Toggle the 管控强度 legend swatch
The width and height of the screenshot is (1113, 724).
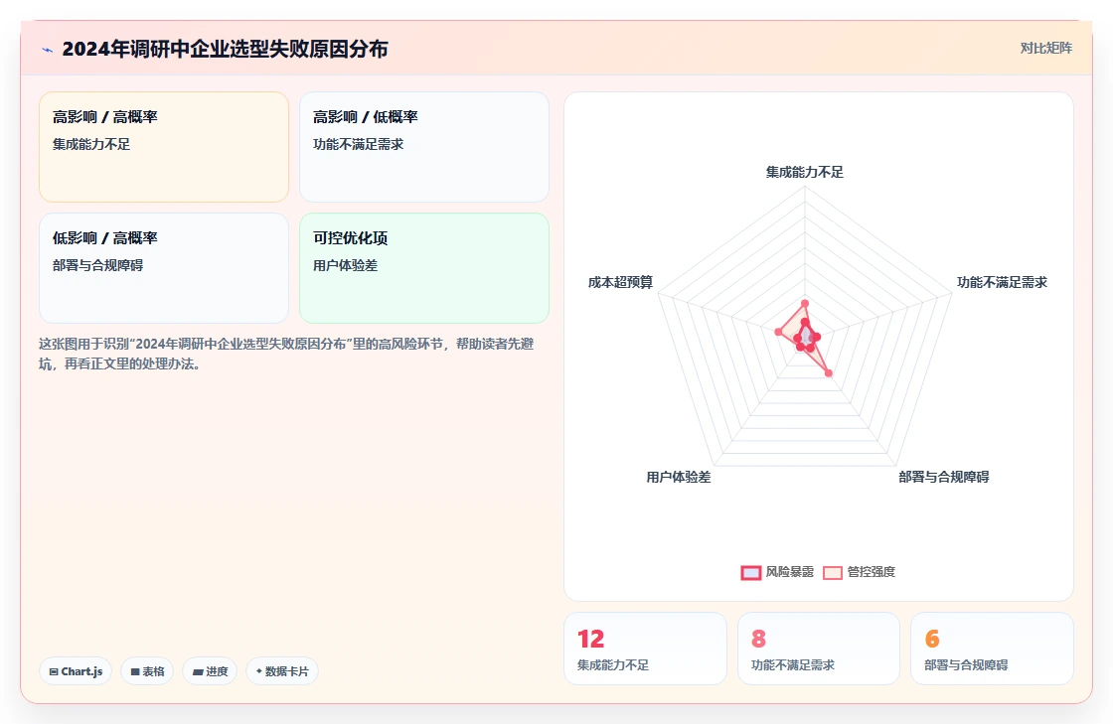coord(833,572)
